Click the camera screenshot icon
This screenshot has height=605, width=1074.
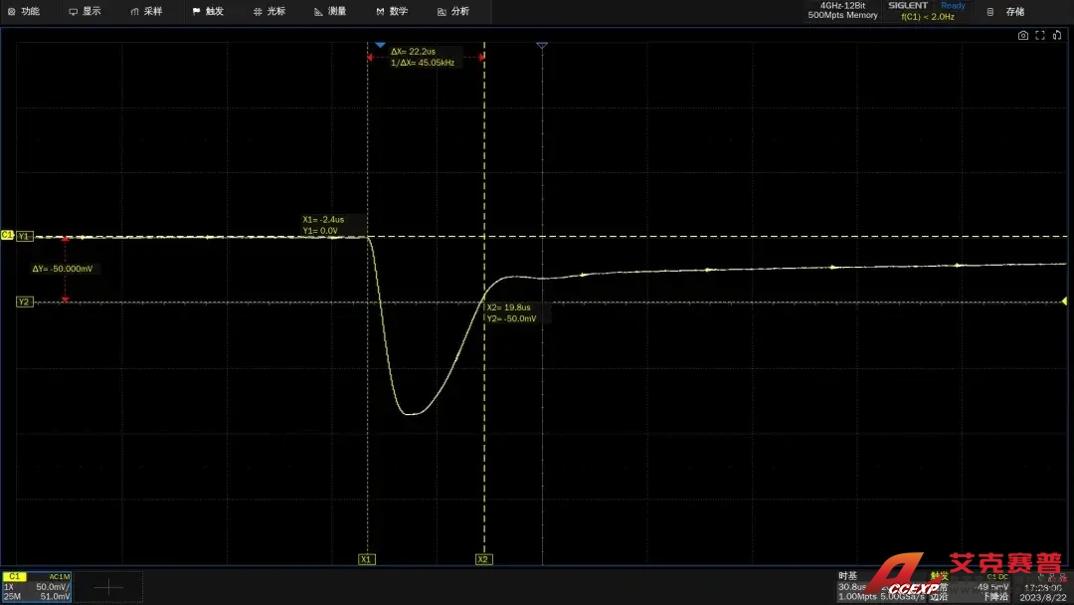click(x=1022, y=35)
